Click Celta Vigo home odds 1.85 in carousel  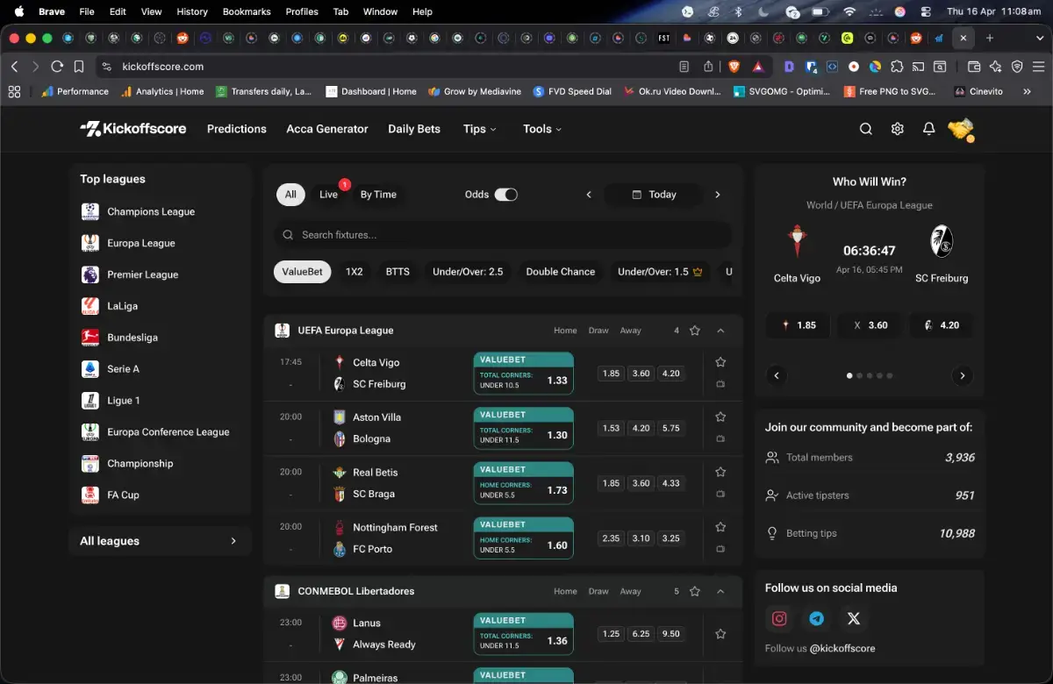[799, 325]
